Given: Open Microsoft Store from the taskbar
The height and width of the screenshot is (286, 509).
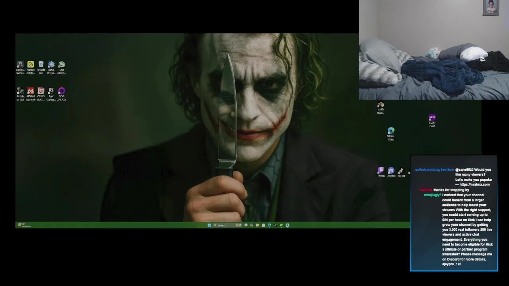Looking at the screenshot, I should click(263, 225).
